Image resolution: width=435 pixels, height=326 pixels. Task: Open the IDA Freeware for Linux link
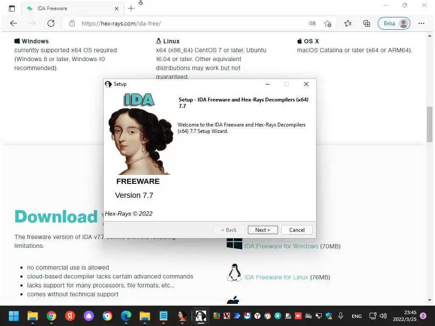(276, 277)
